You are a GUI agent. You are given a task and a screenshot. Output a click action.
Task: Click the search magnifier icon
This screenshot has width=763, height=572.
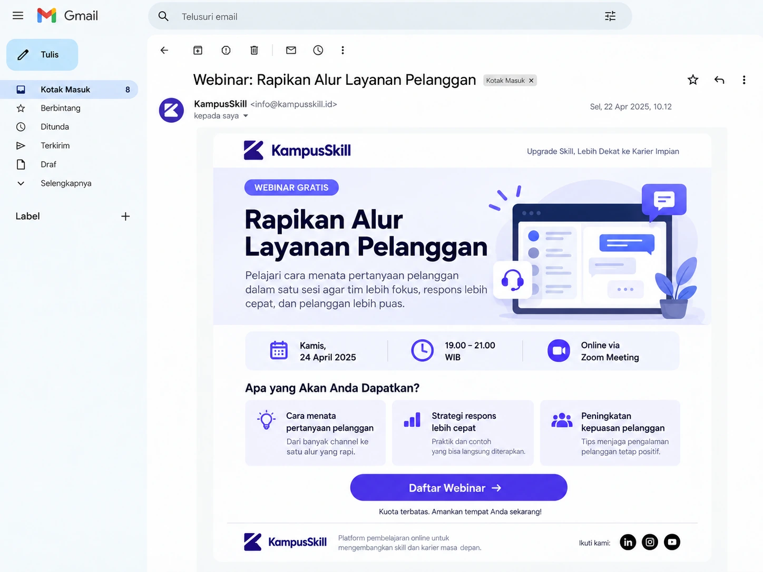tap(163, 16)
